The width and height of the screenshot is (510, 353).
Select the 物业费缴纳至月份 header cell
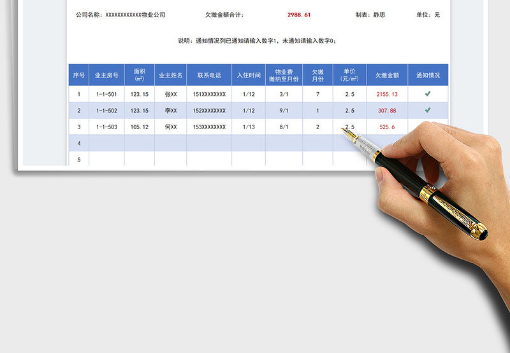coord(284,75)
